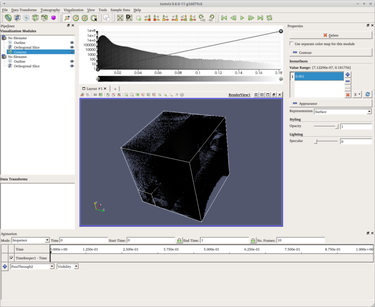Collapse the Appearance section header
375x307 pixels.
330,104
